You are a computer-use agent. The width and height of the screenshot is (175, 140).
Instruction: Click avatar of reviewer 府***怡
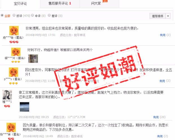14,30
